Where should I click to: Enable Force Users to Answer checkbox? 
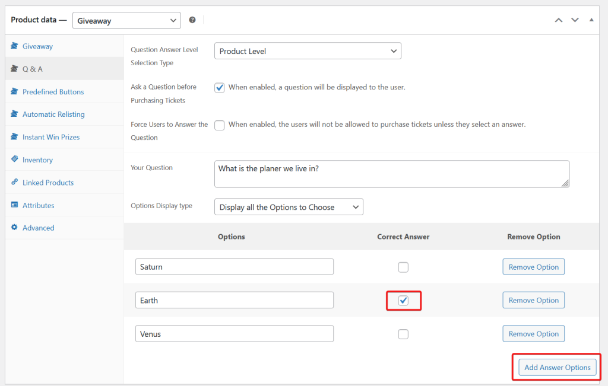click(220, 125)
